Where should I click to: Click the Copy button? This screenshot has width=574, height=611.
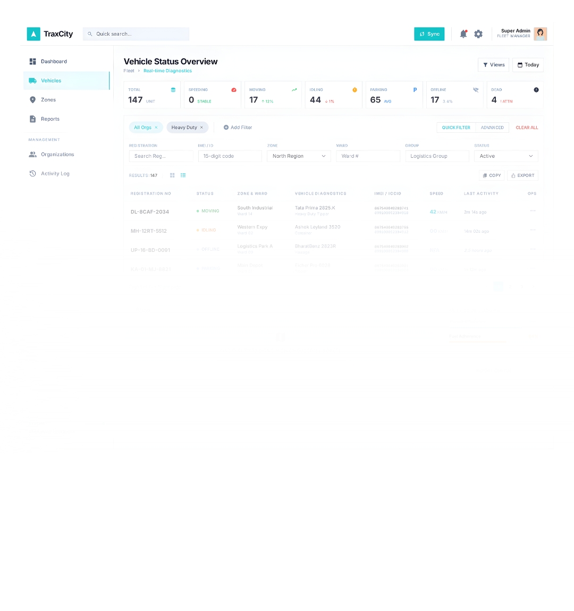492,175
